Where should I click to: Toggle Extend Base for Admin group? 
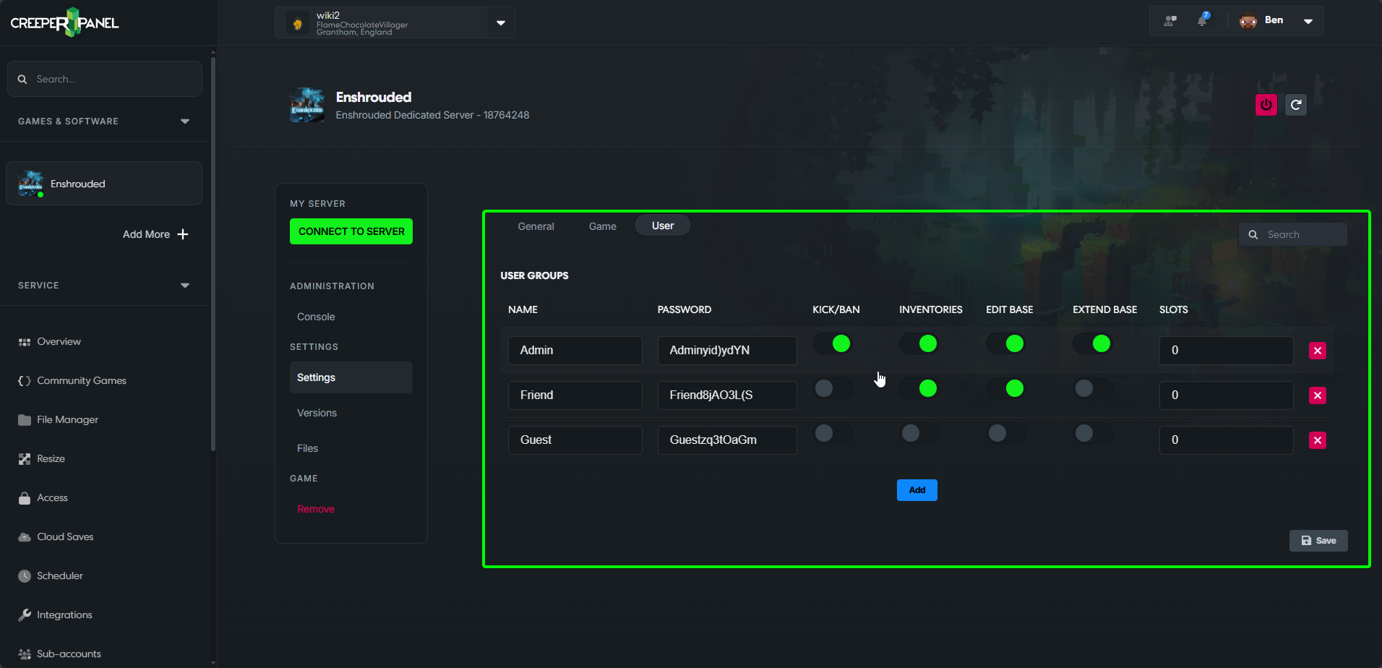1093,343
